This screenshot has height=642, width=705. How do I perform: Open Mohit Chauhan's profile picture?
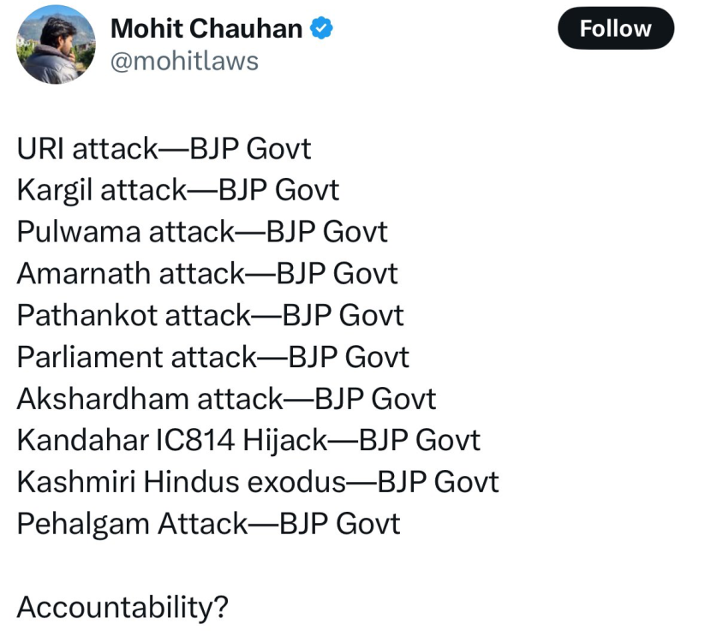tap(56, 45)
